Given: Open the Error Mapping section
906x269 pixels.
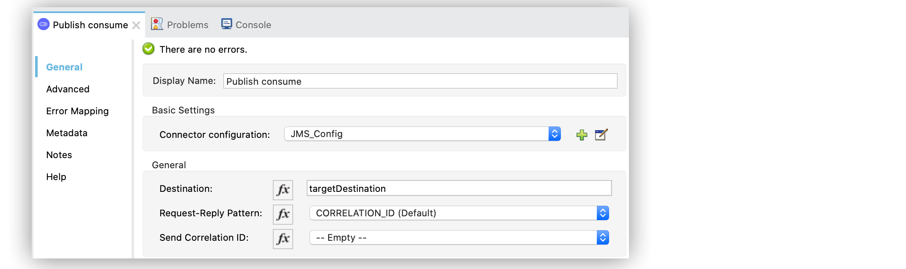Looking at the screenshot, I should 77,111.
